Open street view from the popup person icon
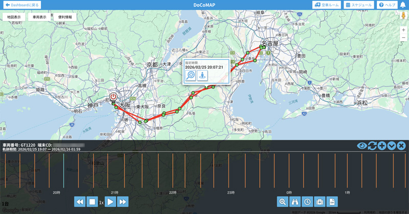The image size is (409, 214). point(202,75)
